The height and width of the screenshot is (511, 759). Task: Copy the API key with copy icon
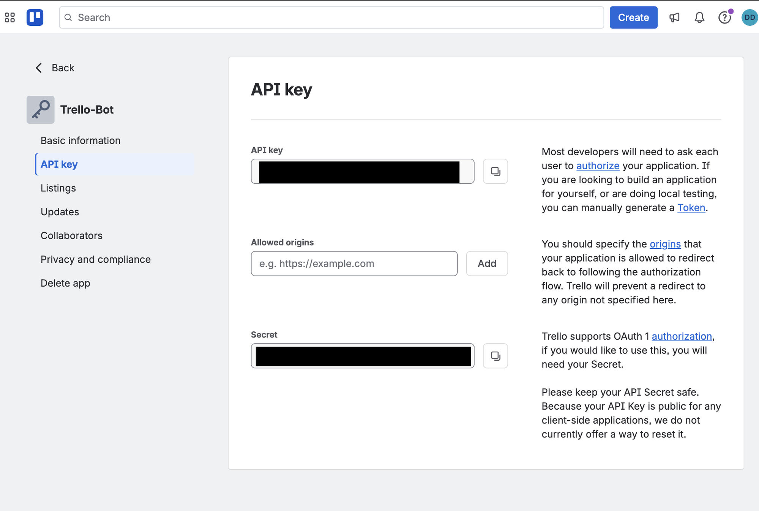pyautogui.click(x=495, y=171)
